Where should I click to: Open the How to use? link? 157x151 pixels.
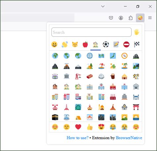tap(78, 138)
